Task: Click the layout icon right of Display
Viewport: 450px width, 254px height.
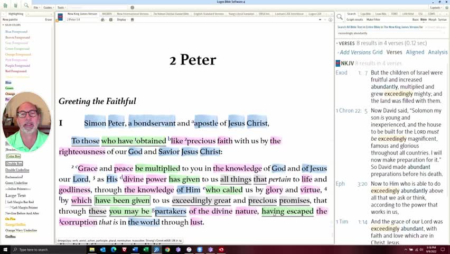Action: point(132,20)
